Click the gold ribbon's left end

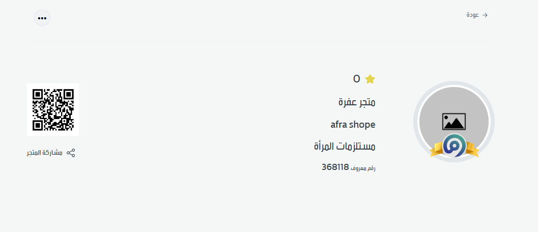point(436,151)
